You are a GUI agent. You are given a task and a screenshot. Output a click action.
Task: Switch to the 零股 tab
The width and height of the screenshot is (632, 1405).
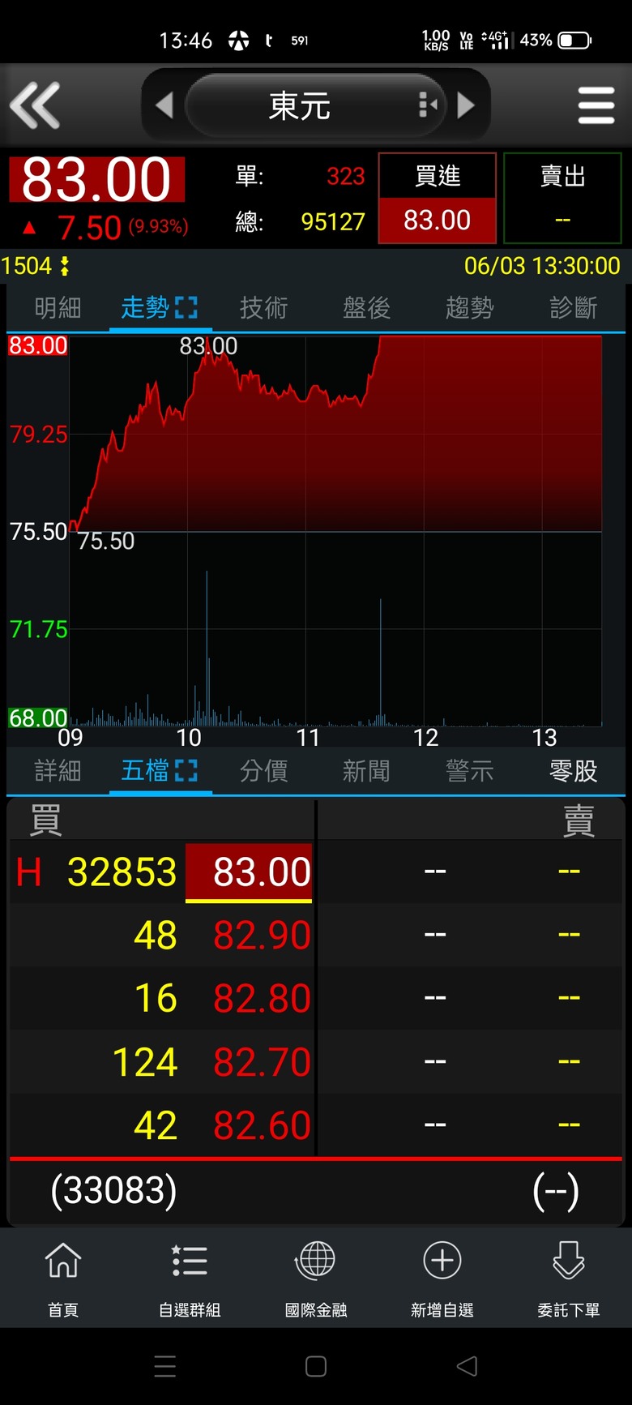point(573,770)
